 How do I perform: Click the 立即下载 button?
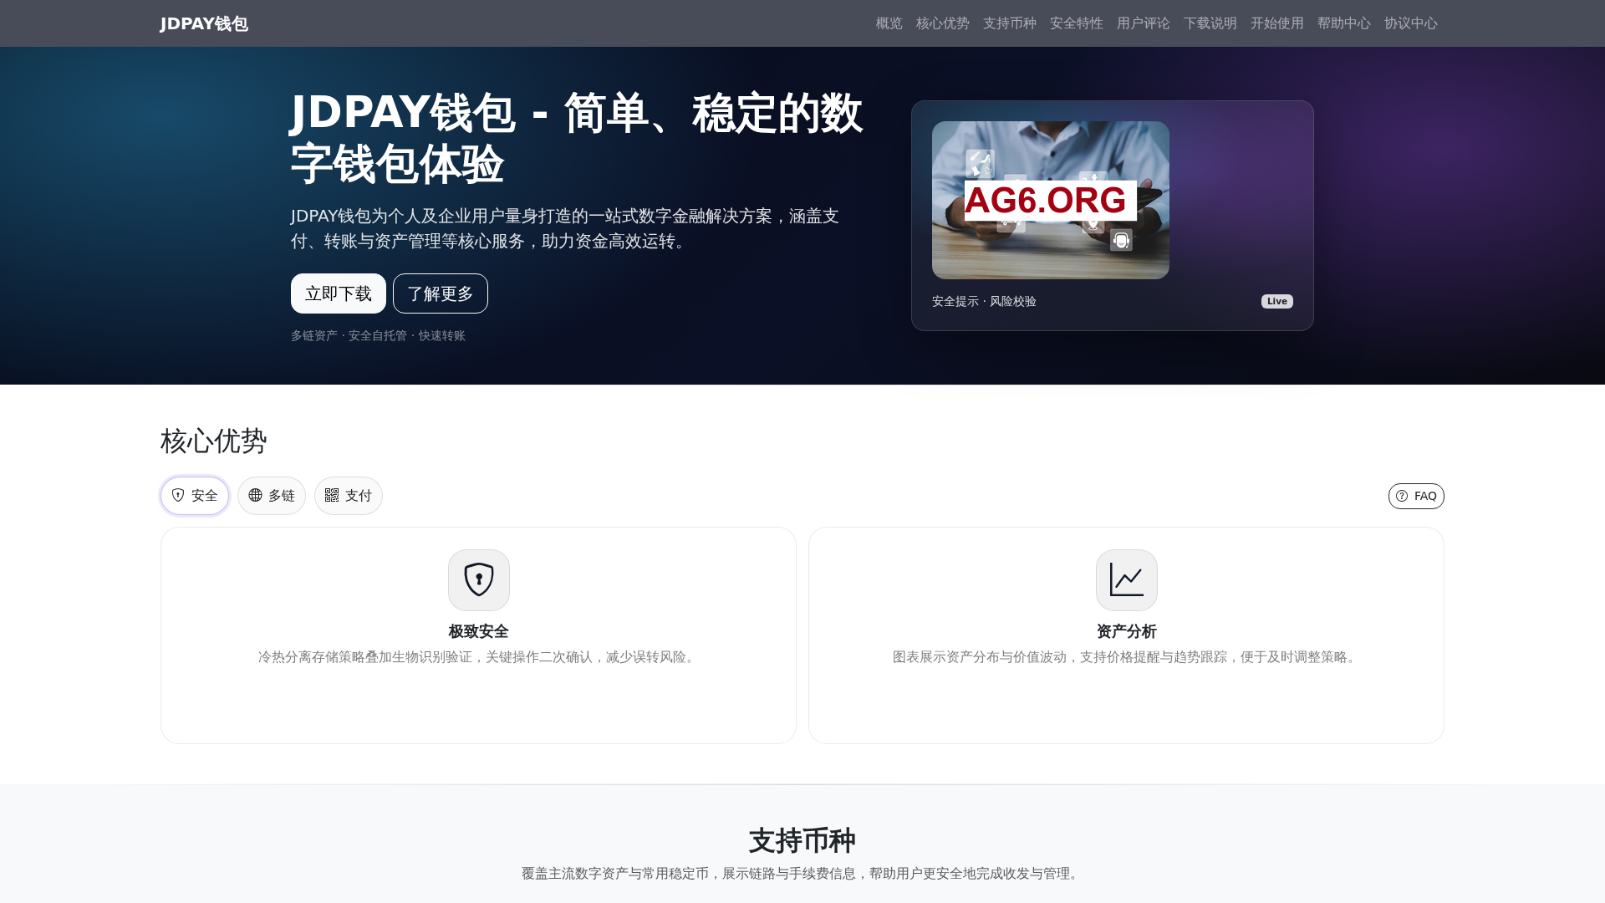[339, 293]
